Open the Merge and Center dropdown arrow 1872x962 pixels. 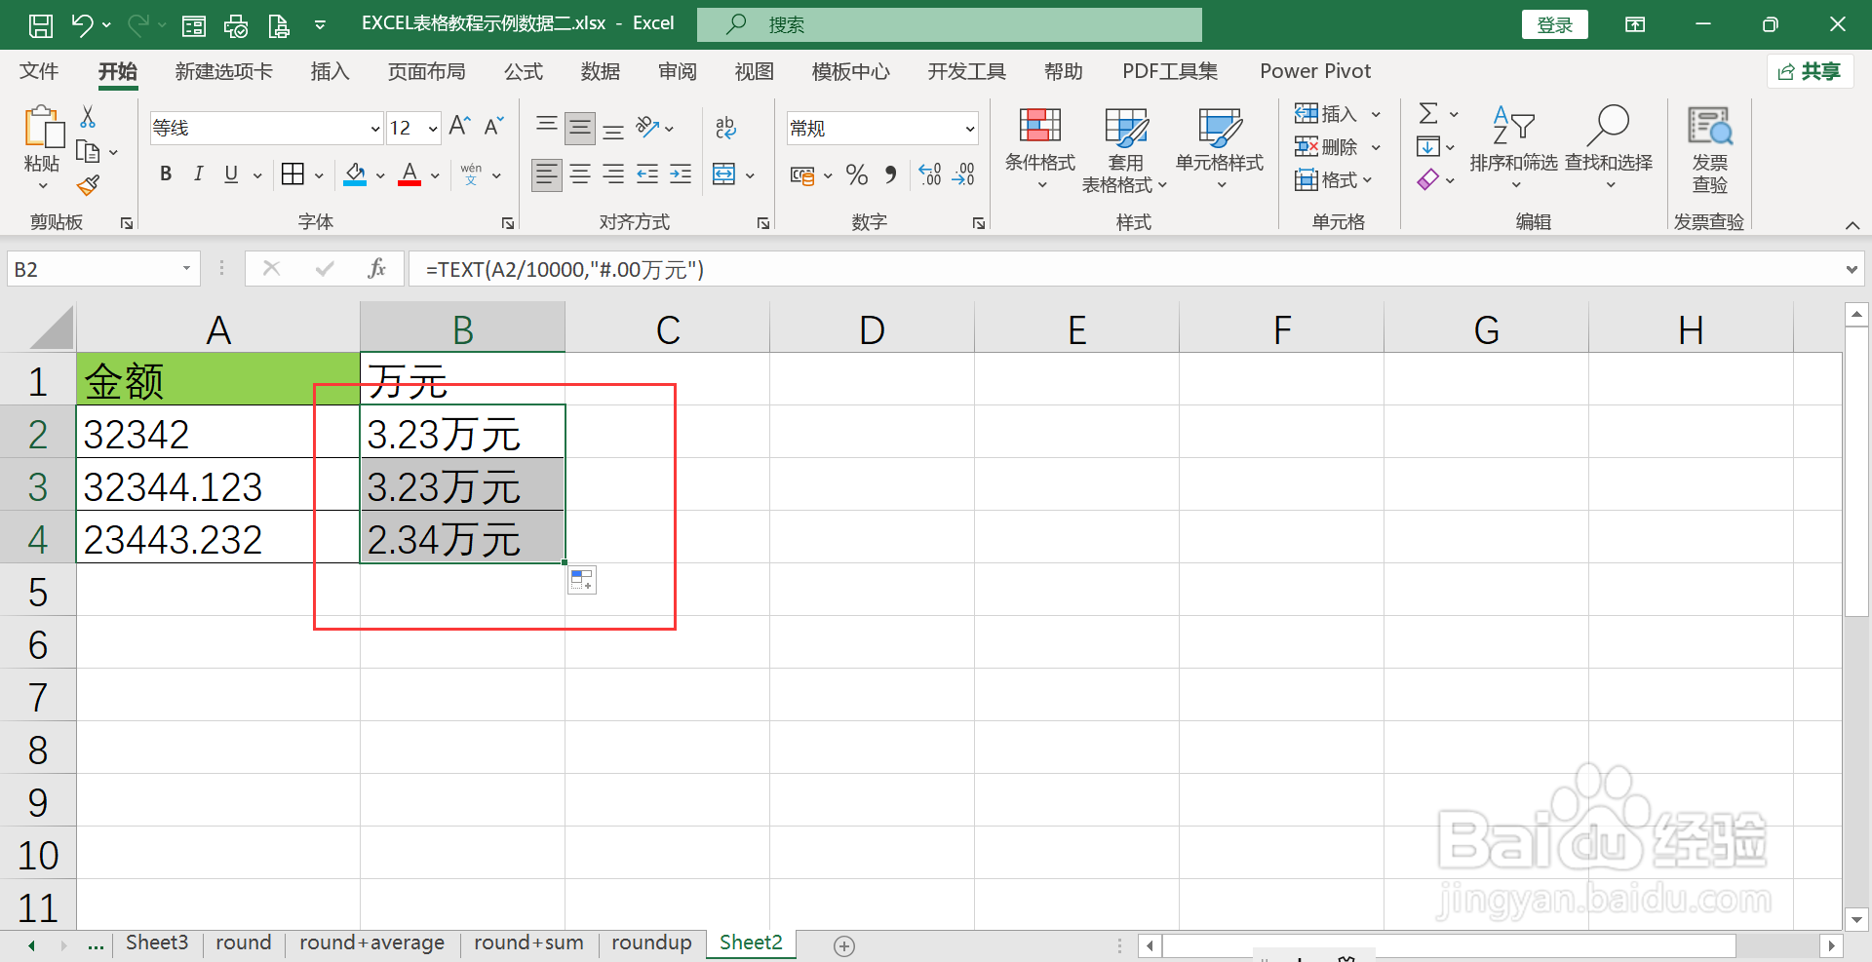pos(750,175)
